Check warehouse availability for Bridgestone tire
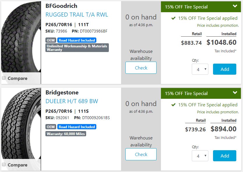Image resolution: width=243 pixels, height=172 pixels. pyautogui.click(x=141, y=154)
